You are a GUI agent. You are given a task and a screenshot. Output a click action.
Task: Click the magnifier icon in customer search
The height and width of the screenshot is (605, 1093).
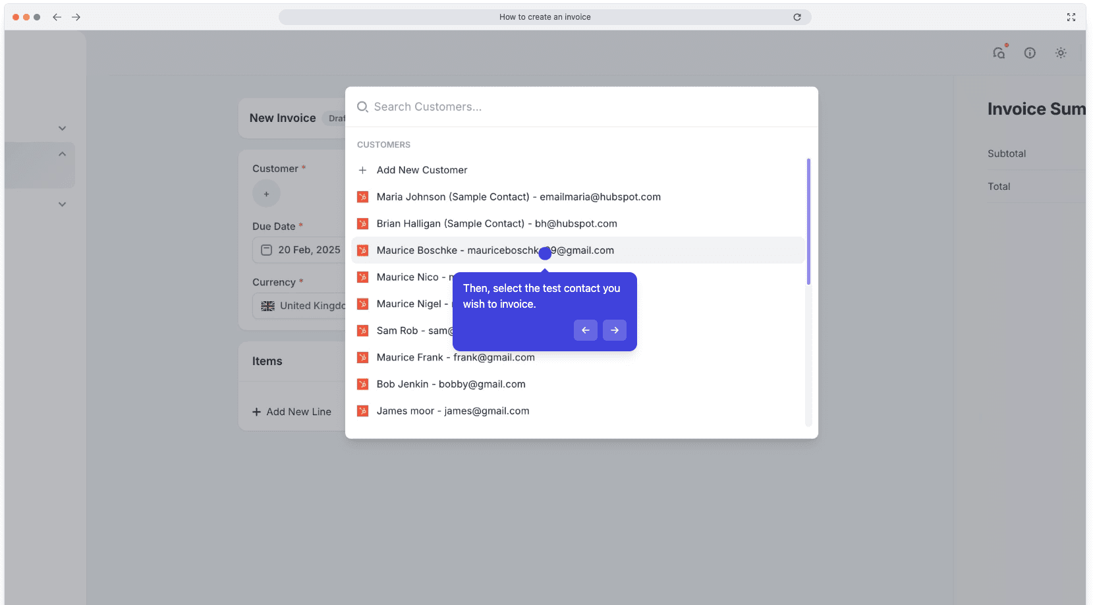(362, 107)
